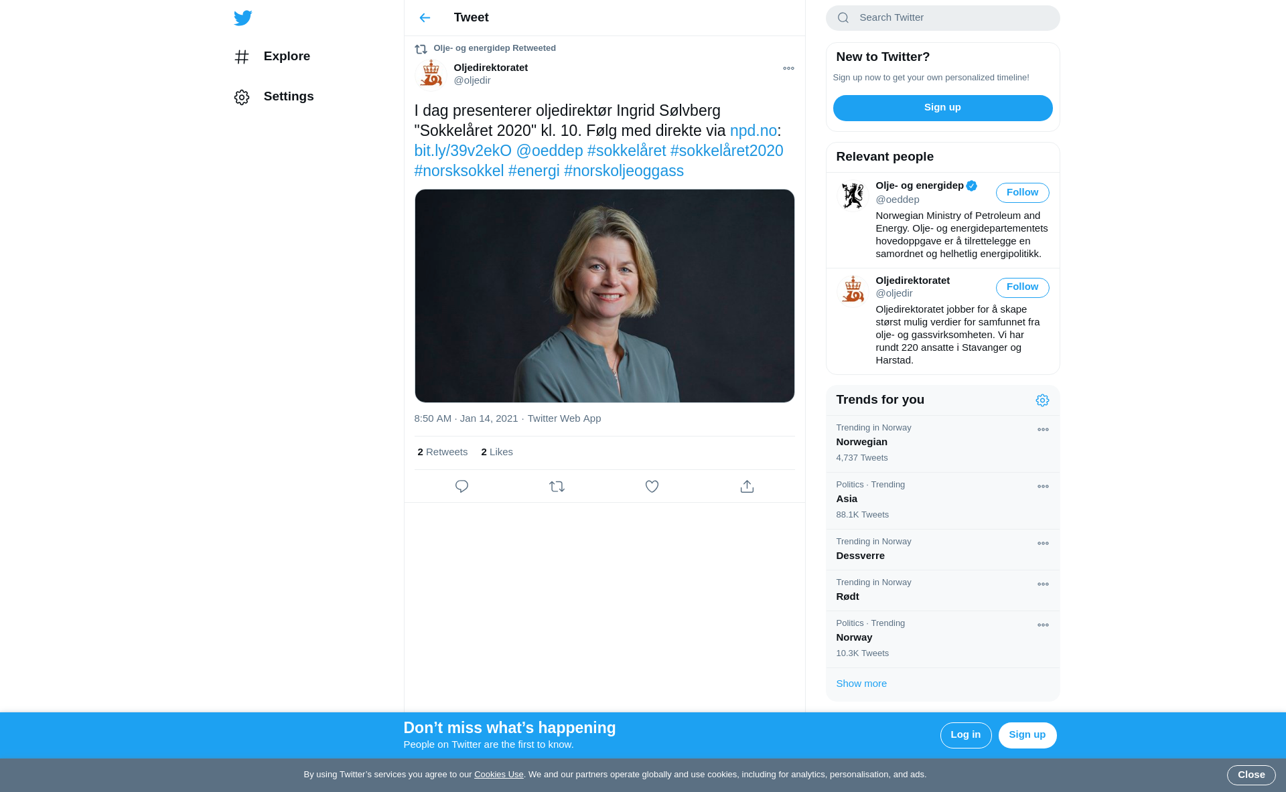Click Oljedirektoratet avatar in tweet header
This screenshot has height=792, width=1286.
point(431,74)
